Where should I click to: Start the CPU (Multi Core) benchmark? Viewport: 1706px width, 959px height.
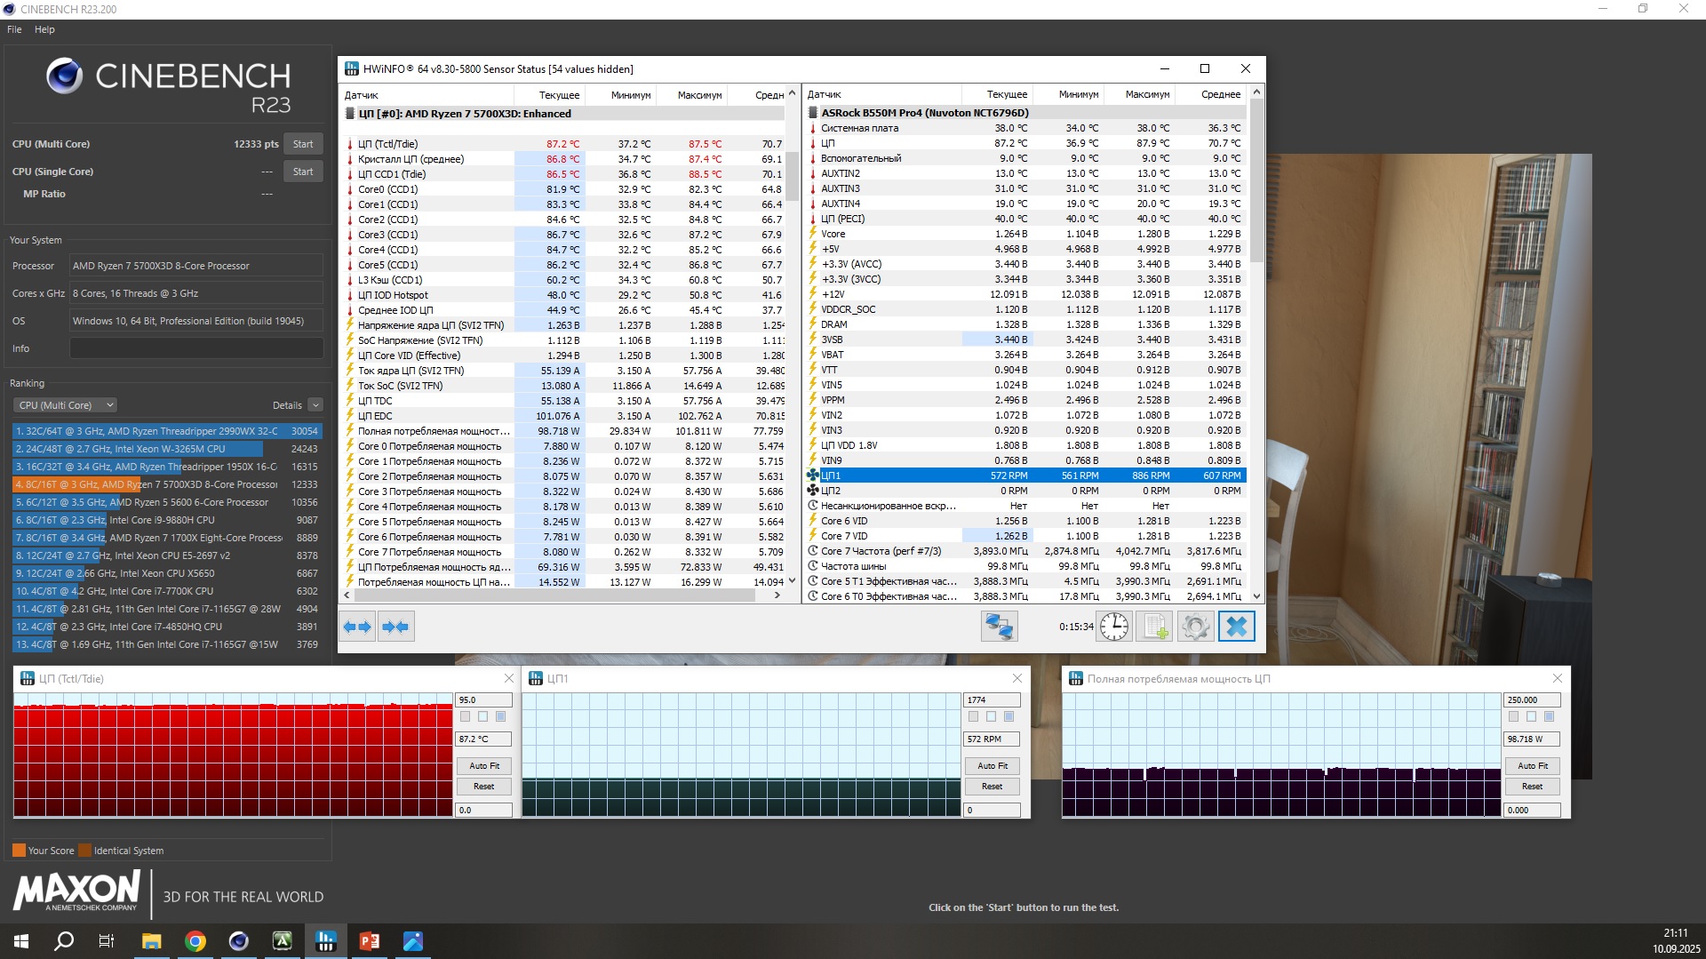(303, 144)
